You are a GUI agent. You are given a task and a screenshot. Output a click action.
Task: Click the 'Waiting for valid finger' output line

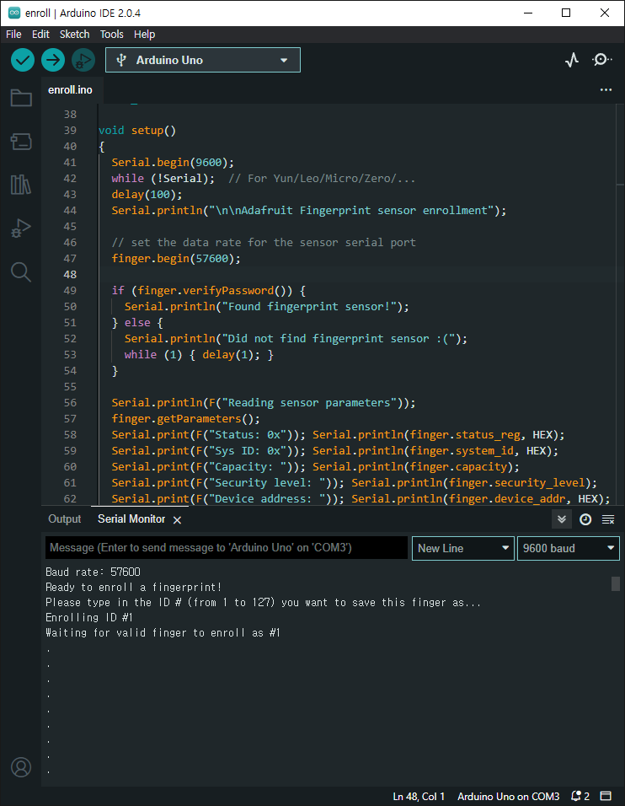tap(163, 633)
